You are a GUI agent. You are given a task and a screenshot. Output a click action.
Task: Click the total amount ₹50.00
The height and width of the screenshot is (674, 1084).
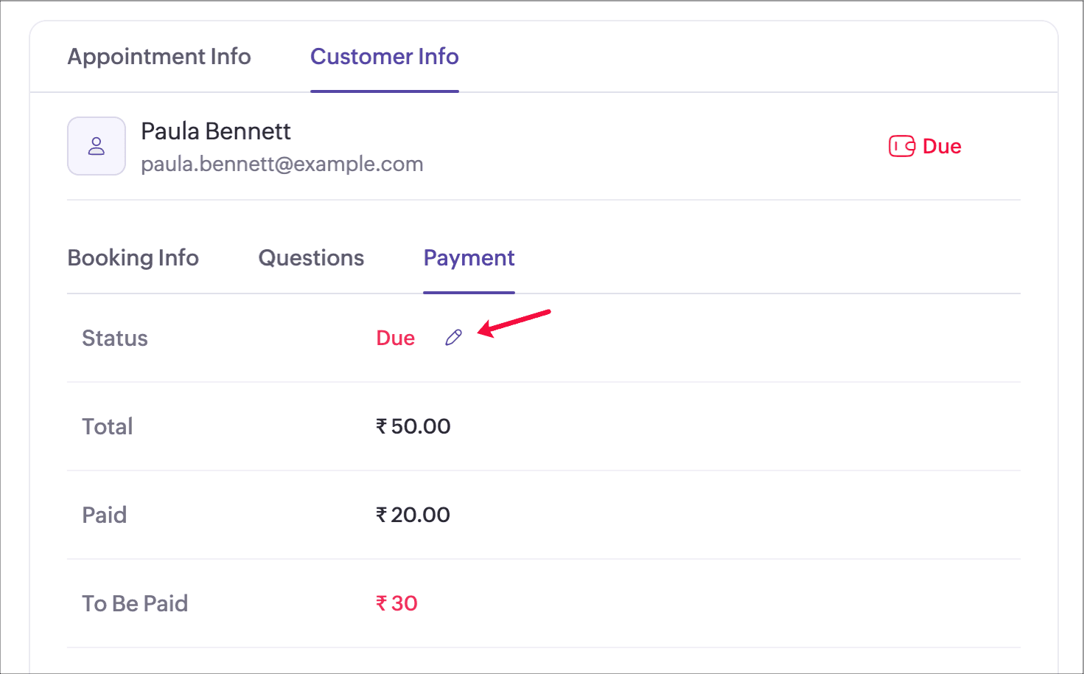point(413,426)
